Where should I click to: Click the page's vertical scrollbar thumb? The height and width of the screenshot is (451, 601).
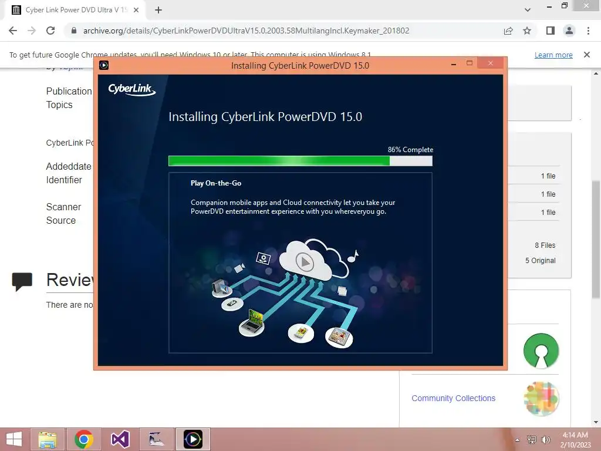coord(596,240)
